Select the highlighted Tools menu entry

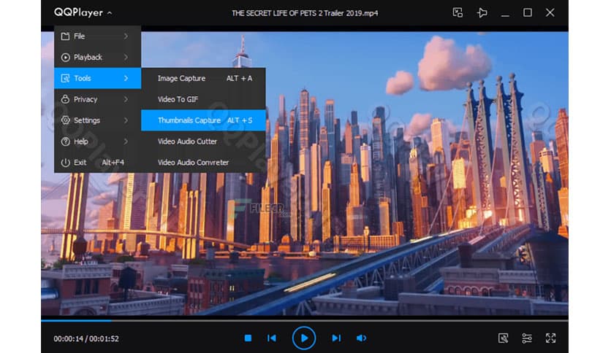(97, 78)
